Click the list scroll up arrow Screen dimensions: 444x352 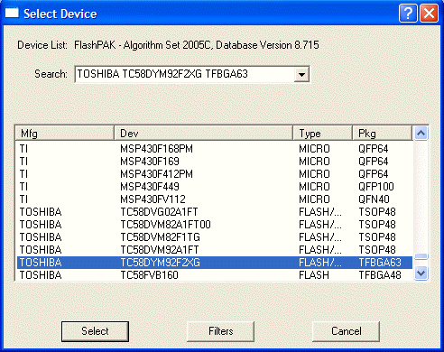(421, 133)
